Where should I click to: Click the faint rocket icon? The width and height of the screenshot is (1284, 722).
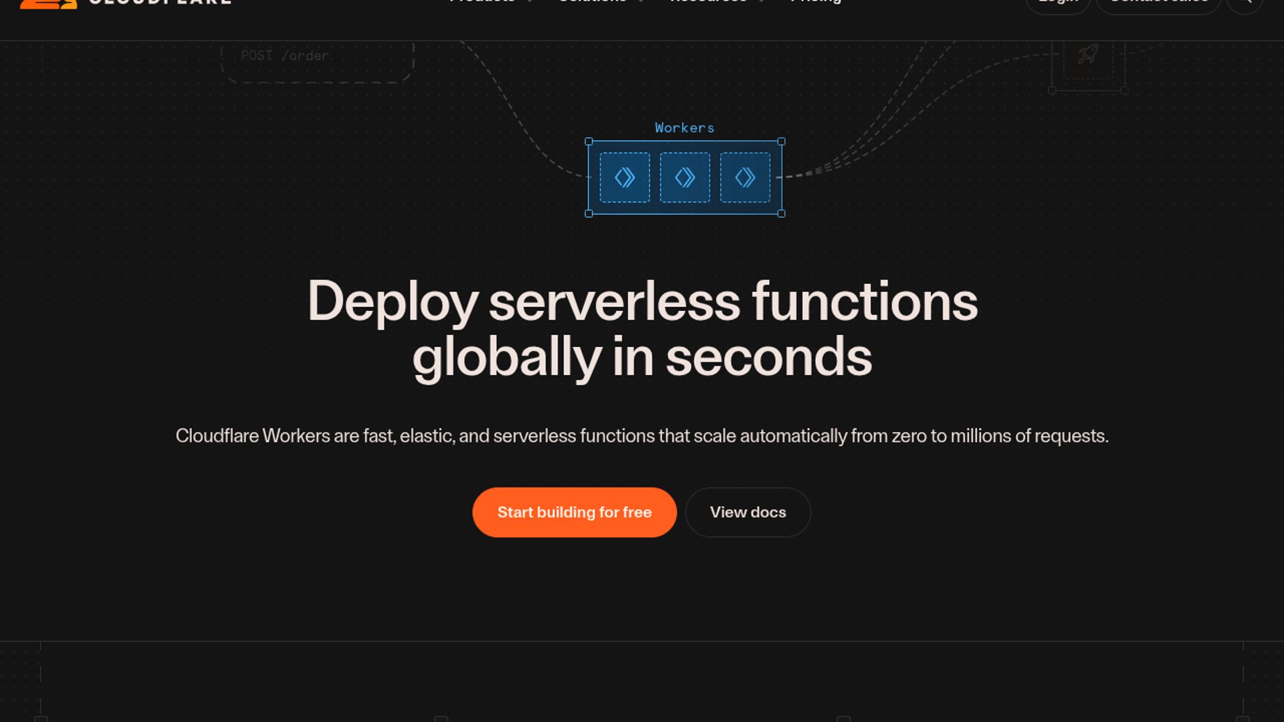click(1088, 55)
